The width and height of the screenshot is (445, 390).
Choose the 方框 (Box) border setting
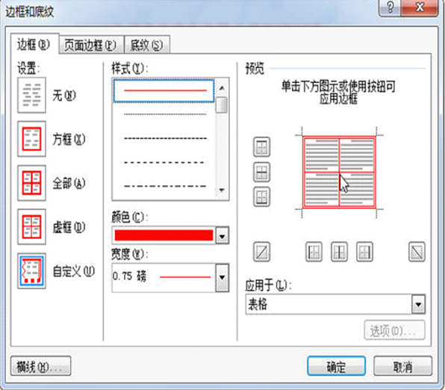[31, 139]
